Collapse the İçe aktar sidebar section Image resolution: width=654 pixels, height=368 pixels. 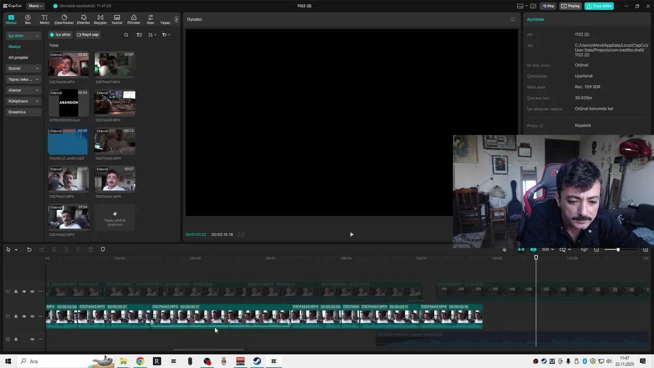point(24,36)
